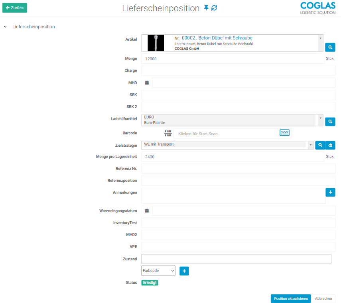Open the Farbcode dropdown

pos(158,271)
